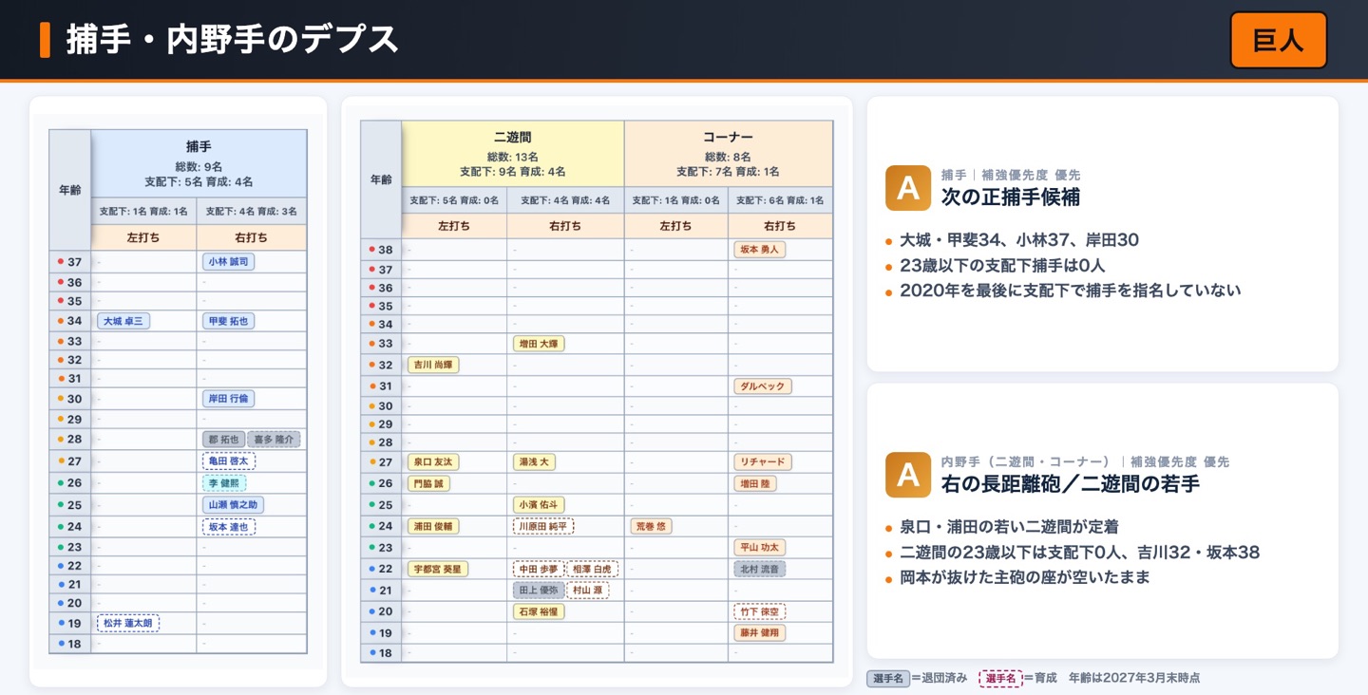Click player chip 泉口 友汰

pos(433,462)
